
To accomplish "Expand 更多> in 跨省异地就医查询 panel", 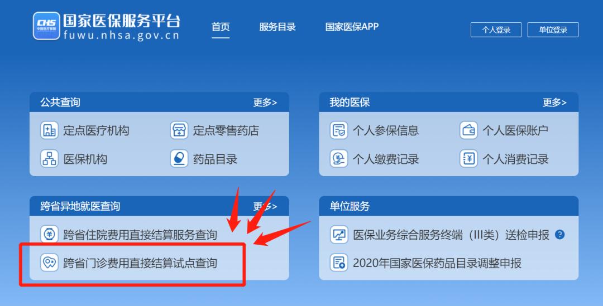I will click(x=265, y=207).
